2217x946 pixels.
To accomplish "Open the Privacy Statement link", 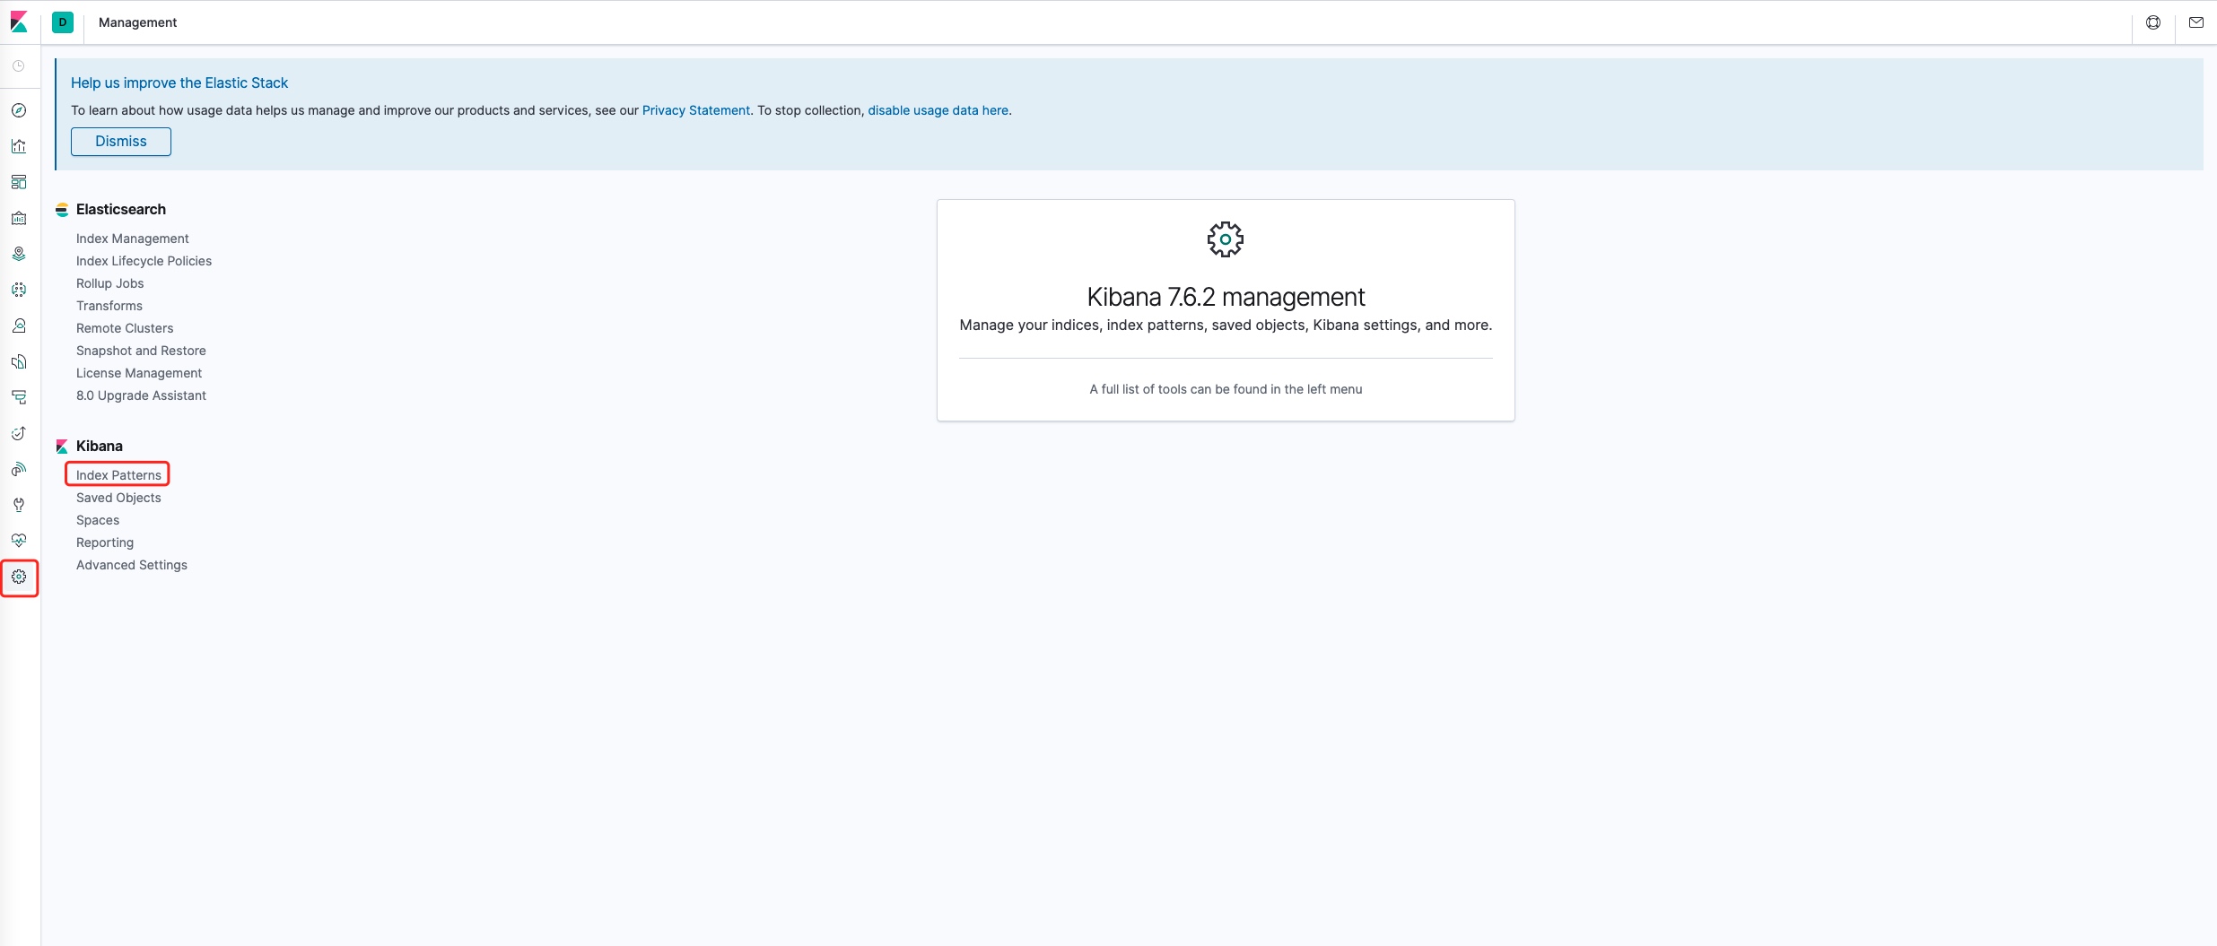I will click(x=696, y=110).
